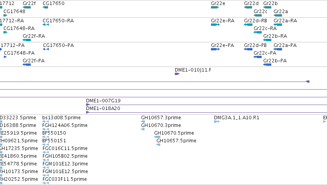The width and height of the screenshot is (327, 185).
Task: Click the FGM101E12.3prime EST glyph
Action: coord(46,168)
